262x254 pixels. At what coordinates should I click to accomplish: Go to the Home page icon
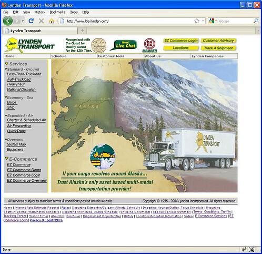click(x=52, y=21)
